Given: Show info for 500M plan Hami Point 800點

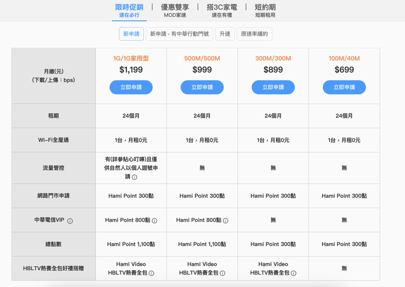Looking at the screenshot, I should click(x=225, y=221).
